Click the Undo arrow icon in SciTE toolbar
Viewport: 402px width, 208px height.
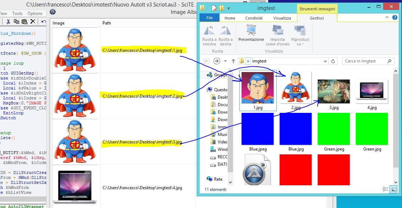pyautogui.click(x=44, y=22)
